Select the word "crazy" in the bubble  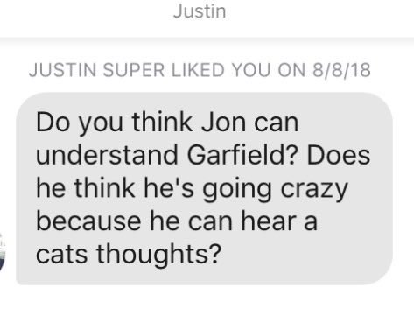tap(314, 190)
